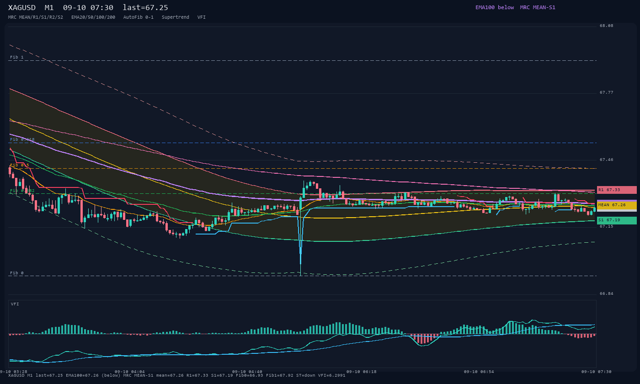
Task: Click the XAGUSD symbol in the chart title
Action: pos(23,8)
